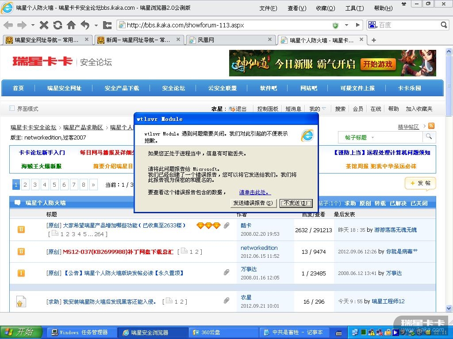The image size is (453, 339).
Task: Open the 记事本 Notepad taskbar item
Action: click(294, 332)
